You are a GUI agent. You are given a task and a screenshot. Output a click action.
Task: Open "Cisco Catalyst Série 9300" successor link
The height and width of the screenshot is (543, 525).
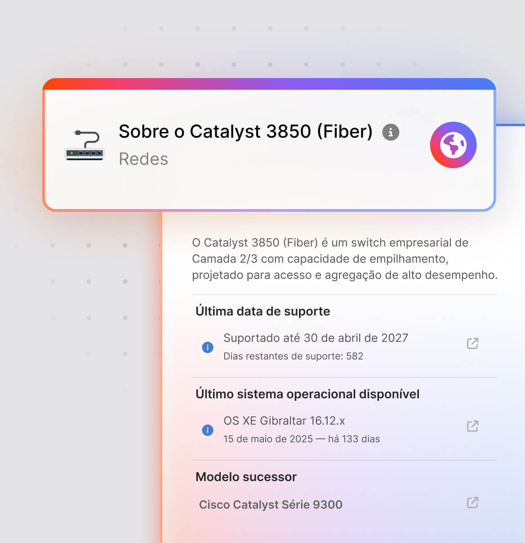click(271, 504)
